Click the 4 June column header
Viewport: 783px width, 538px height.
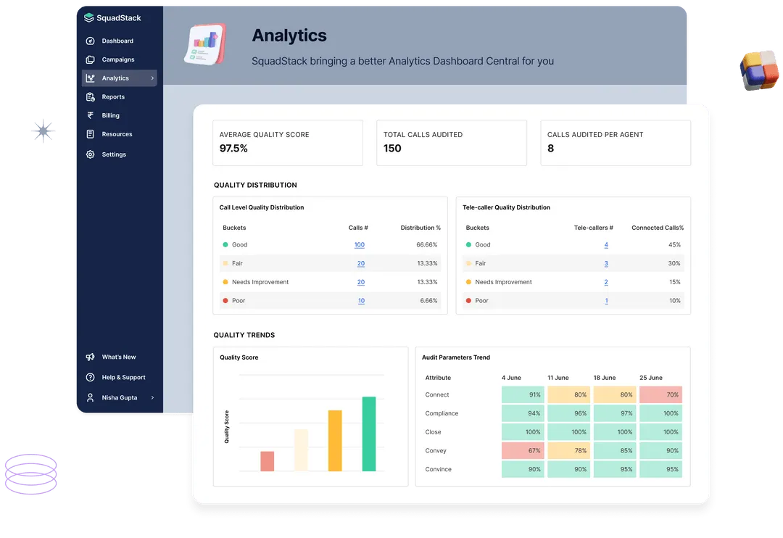tap(511, 378)
